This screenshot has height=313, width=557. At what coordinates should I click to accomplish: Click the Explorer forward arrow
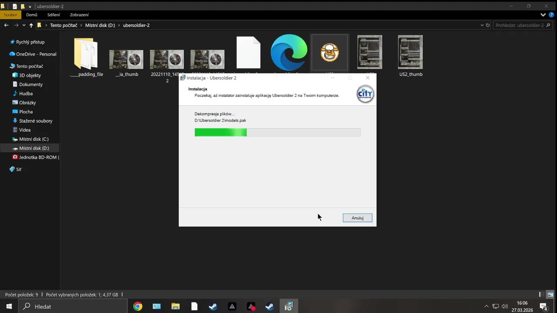pyautogui.click(x=16, y=25)
